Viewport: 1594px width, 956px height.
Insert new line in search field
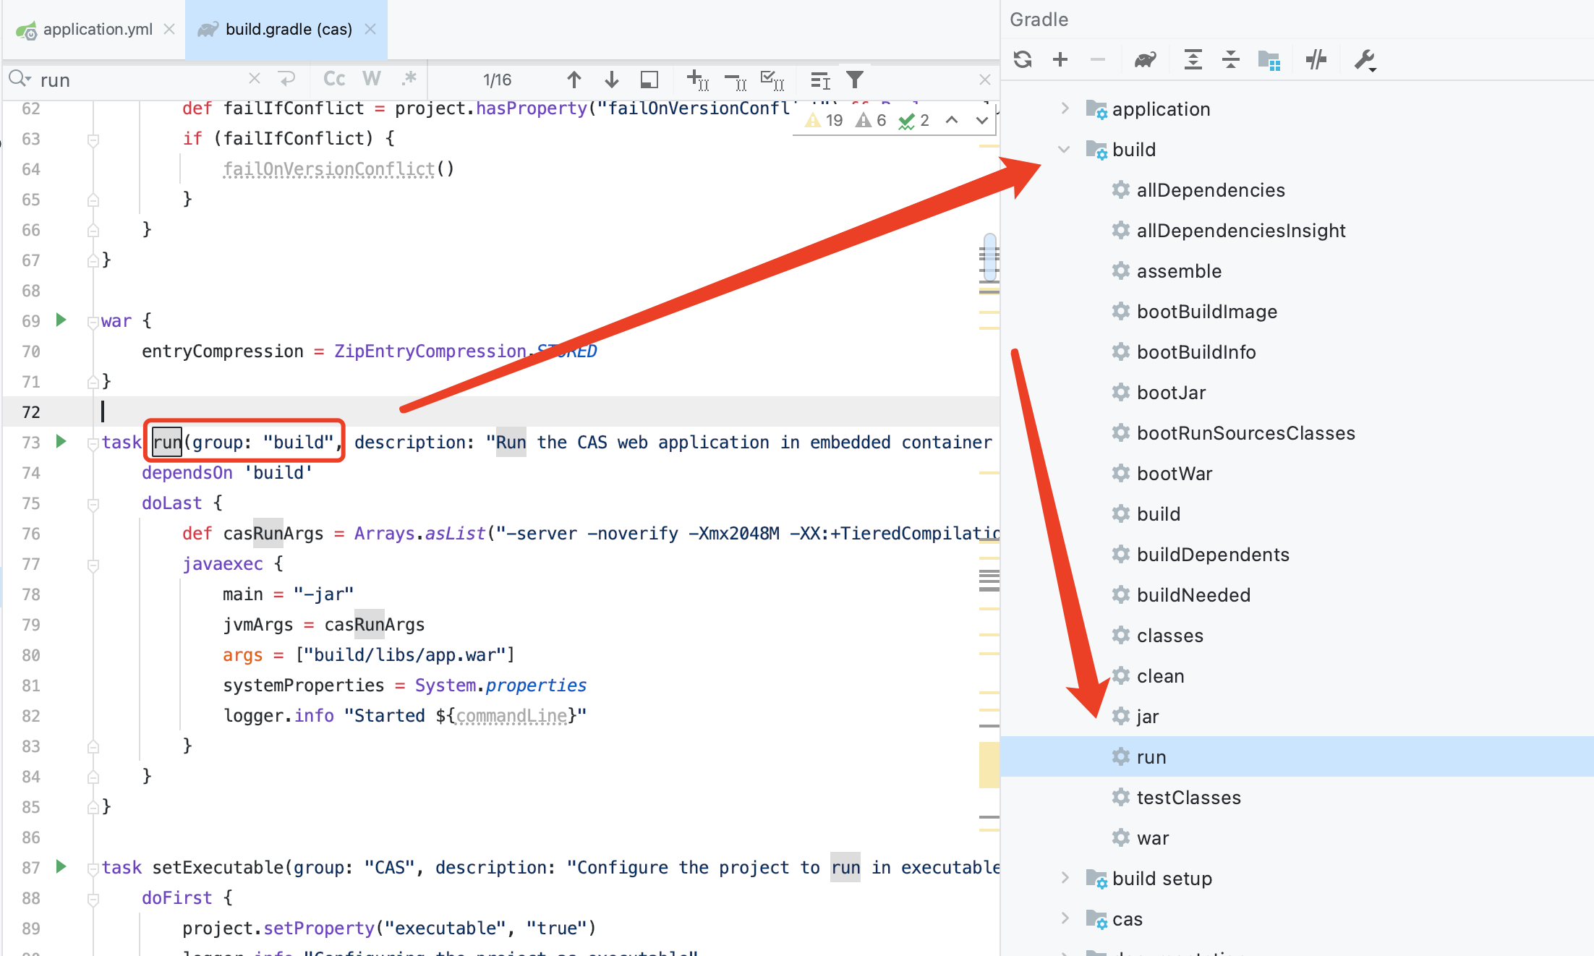(287, 78)
